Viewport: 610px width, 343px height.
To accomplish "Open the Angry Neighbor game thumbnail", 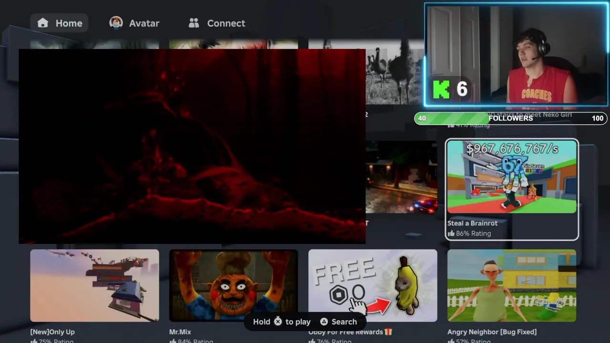I will (x=512, y=285).
